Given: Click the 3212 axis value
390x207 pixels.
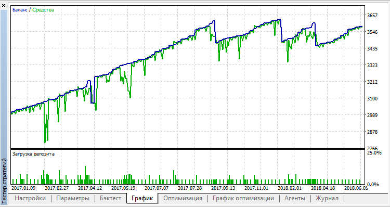Looking at the screenshot, I should (372, 82).
